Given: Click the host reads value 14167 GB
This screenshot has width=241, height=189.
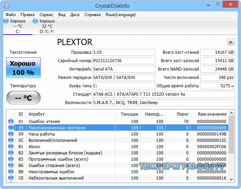Looking at the screenshot, I should (x=218, y=52).
